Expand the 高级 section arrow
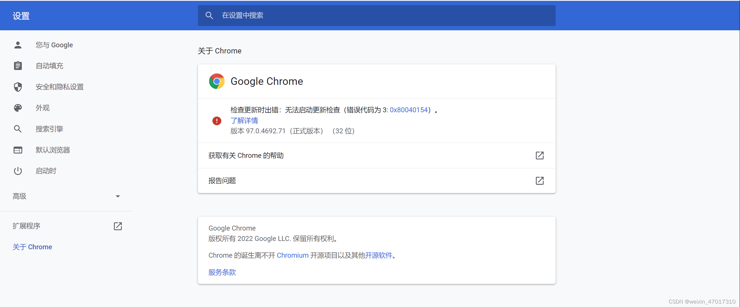This screenshot has width=740, height=307. 118,196
